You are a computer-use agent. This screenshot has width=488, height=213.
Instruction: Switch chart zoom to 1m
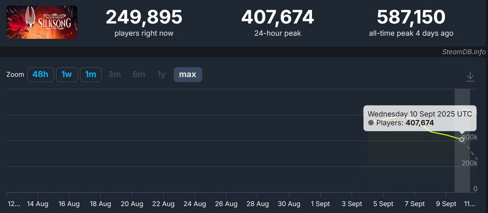coord(90,75)
